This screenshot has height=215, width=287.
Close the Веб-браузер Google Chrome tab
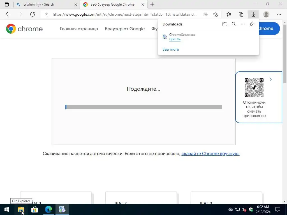pyautogui.click(x=143, y=5)
